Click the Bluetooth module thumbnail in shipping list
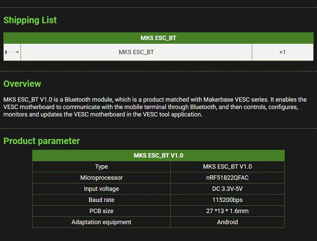Image resolution: width=317 pixels, height=241 pixels. [x=12, y=52]
